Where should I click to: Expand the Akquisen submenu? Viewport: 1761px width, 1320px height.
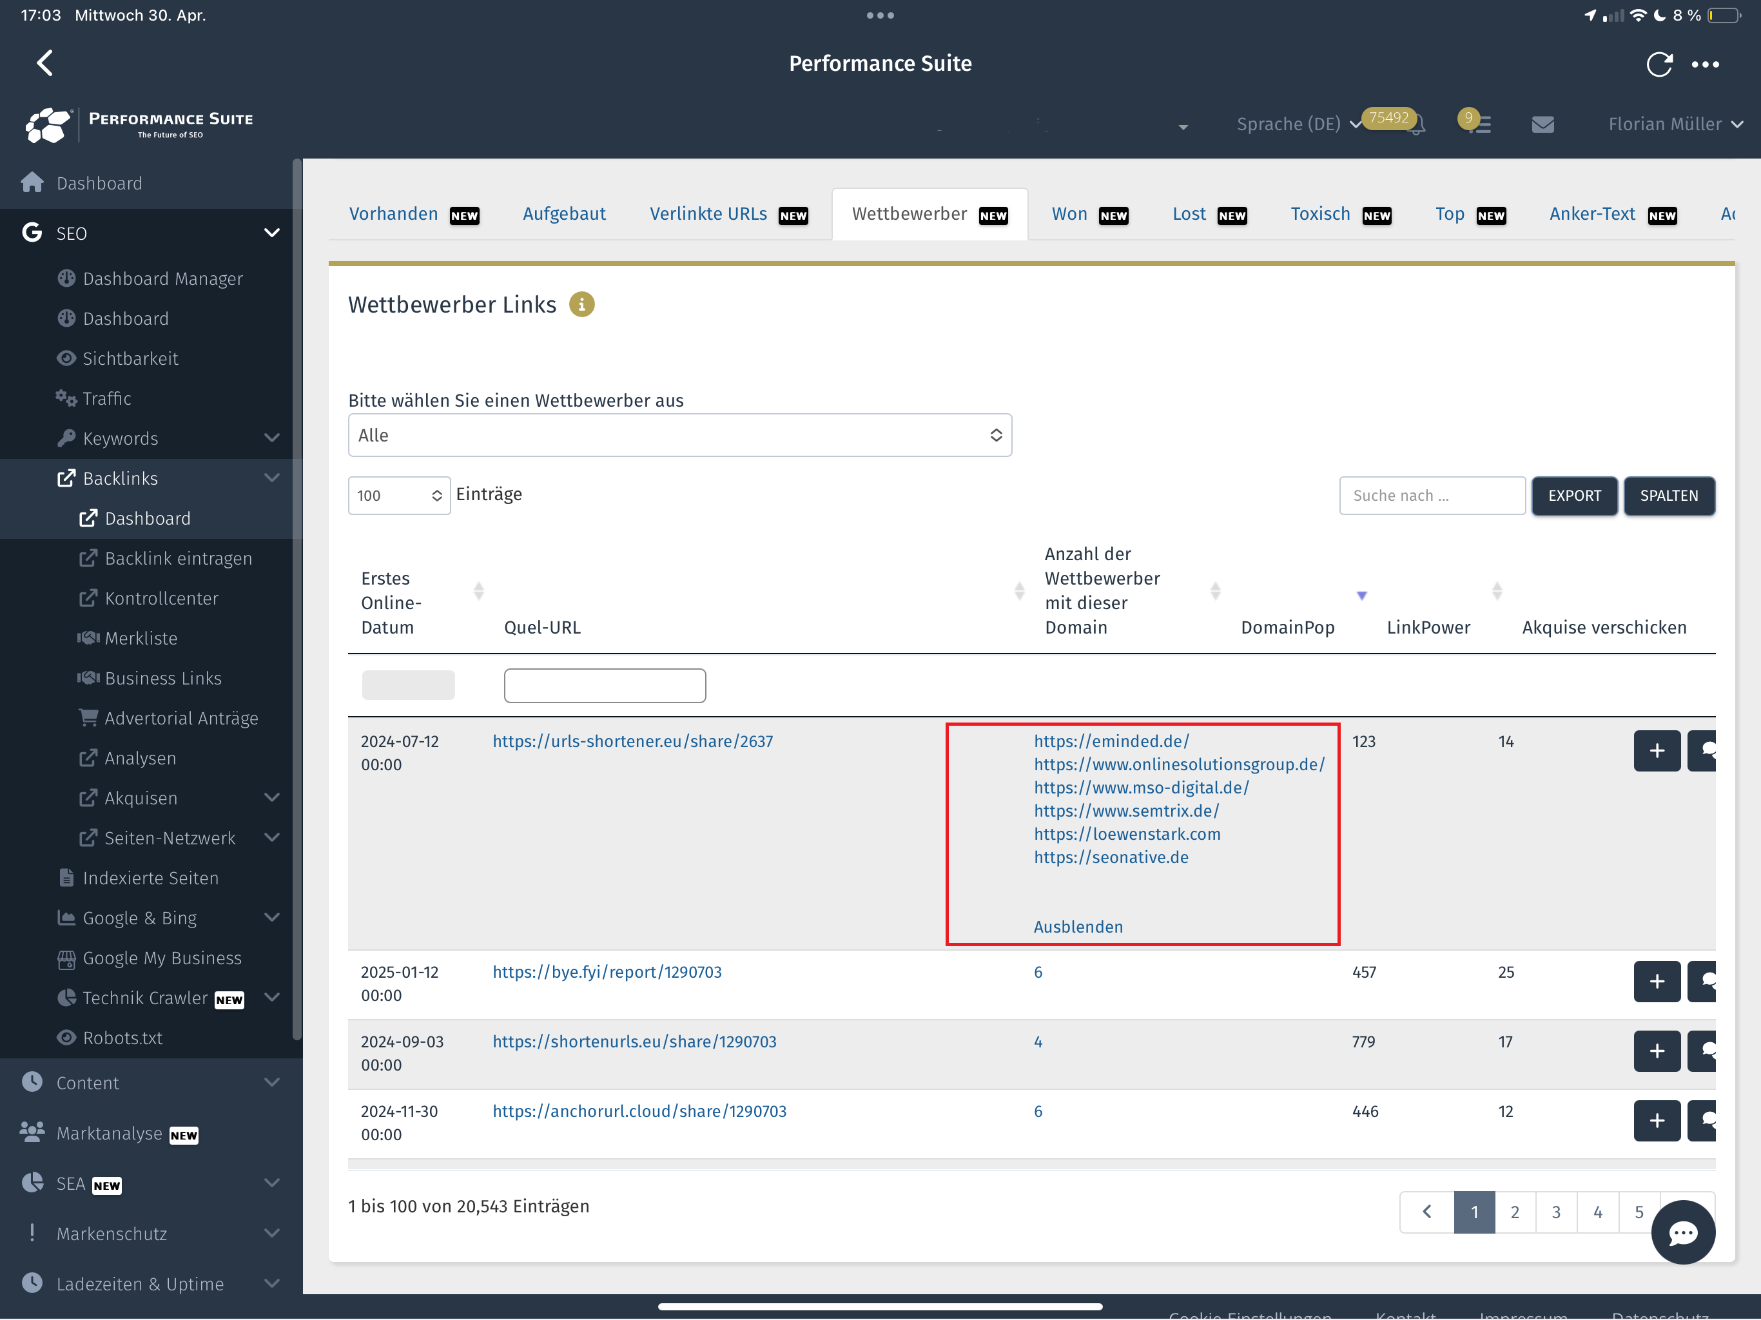click(271, 798)
